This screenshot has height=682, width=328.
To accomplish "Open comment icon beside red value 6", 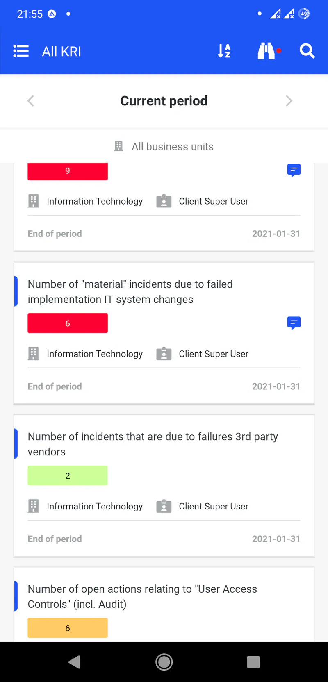I will point(294,323).
